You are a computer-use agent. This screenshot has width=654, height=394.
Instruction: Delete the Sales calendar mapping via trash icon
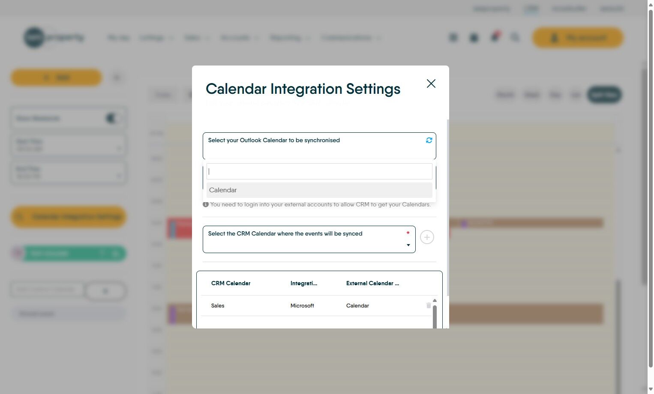pos(429,305)
